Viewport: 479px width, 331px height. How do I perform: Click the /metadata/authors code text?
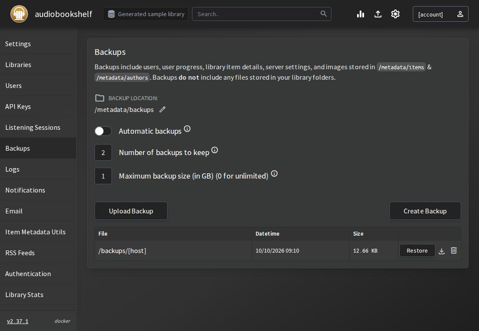click(122, 78)
